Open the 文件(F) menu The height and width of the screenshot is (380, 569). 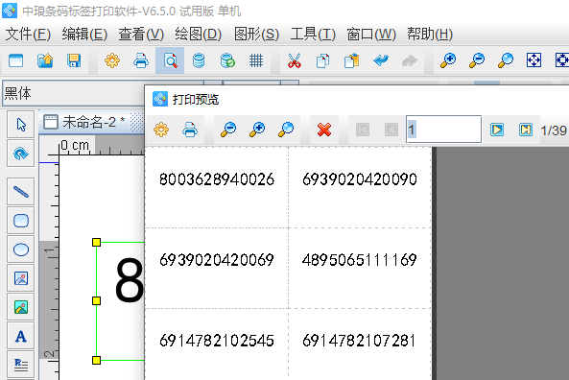pos(28,35)
